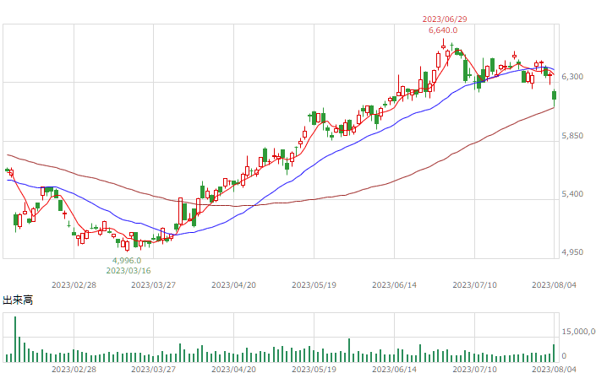Image resolution: width=596 pixels, height=373 pixels.
Task: Click the last volume bar on 2023/08/04
Action: [554, 354]
